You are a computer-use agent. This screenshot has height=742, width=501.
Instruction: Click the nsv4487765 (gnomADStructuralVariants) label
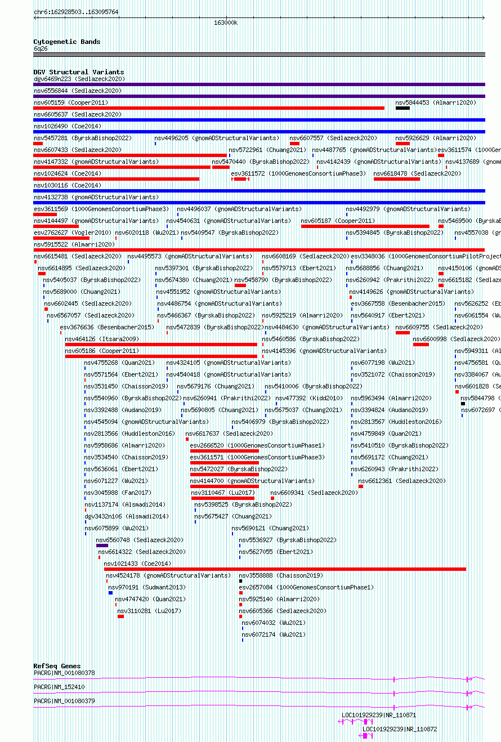coord(374,150)
